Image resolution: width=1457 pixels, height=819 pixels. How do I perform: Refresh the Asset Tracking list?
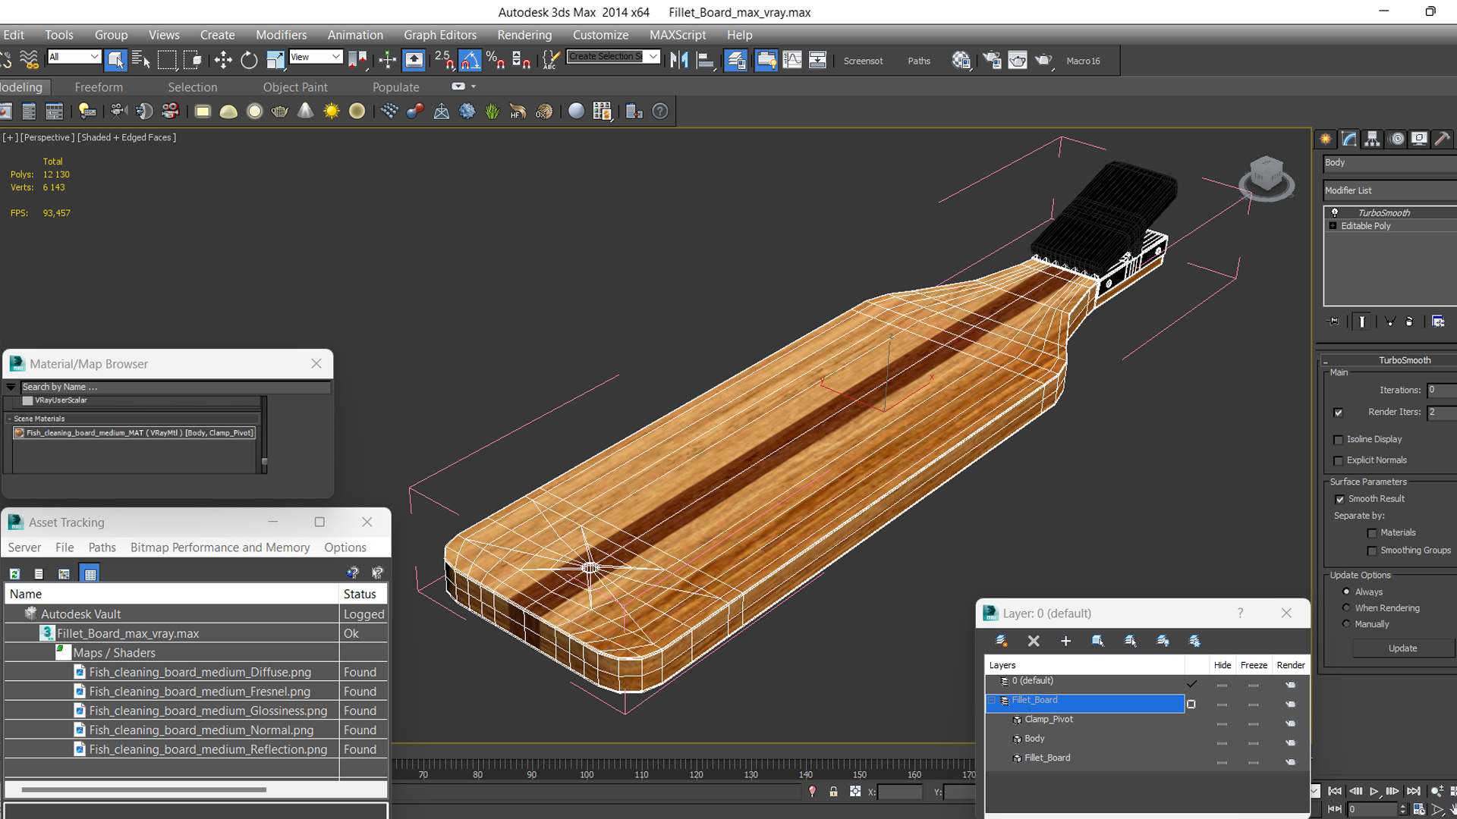coord(14,574)
